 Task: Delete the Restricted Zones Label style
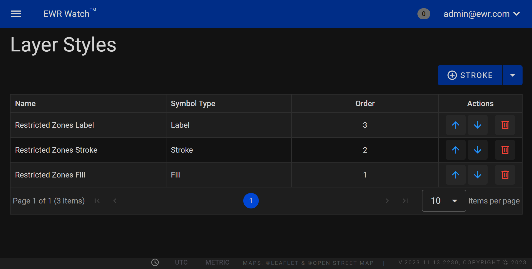[505, 125]
